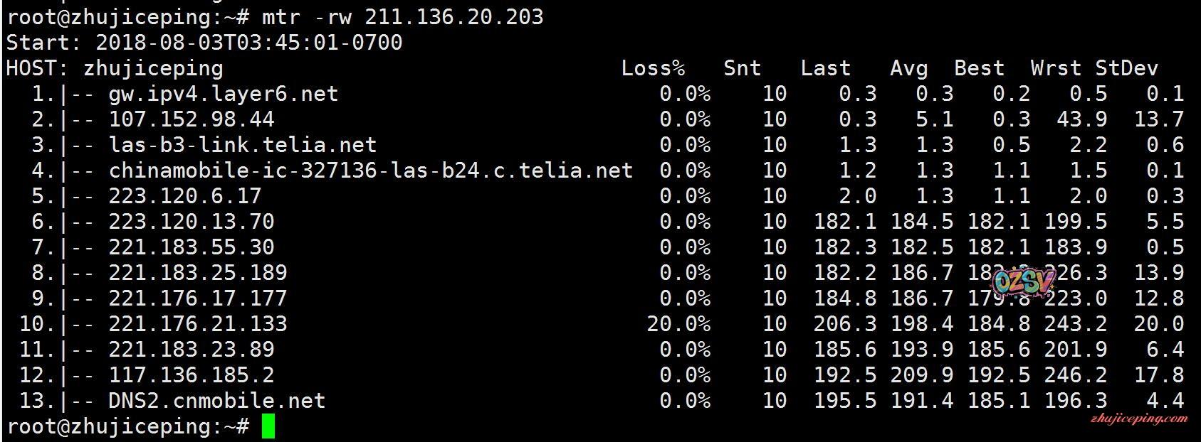Click the Wrst column header
This screenshot has width=1201, height=442.
[x=1056, y=68]
